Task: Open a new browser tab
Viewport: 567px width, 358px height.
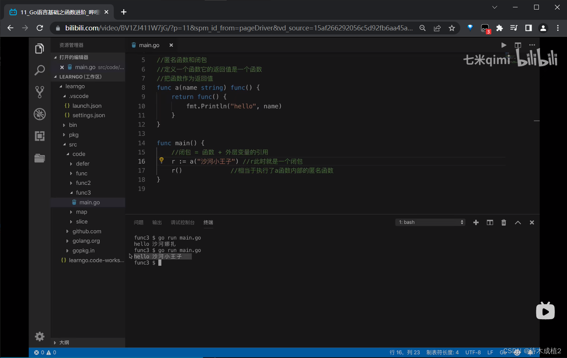Action: click(124, 12)
